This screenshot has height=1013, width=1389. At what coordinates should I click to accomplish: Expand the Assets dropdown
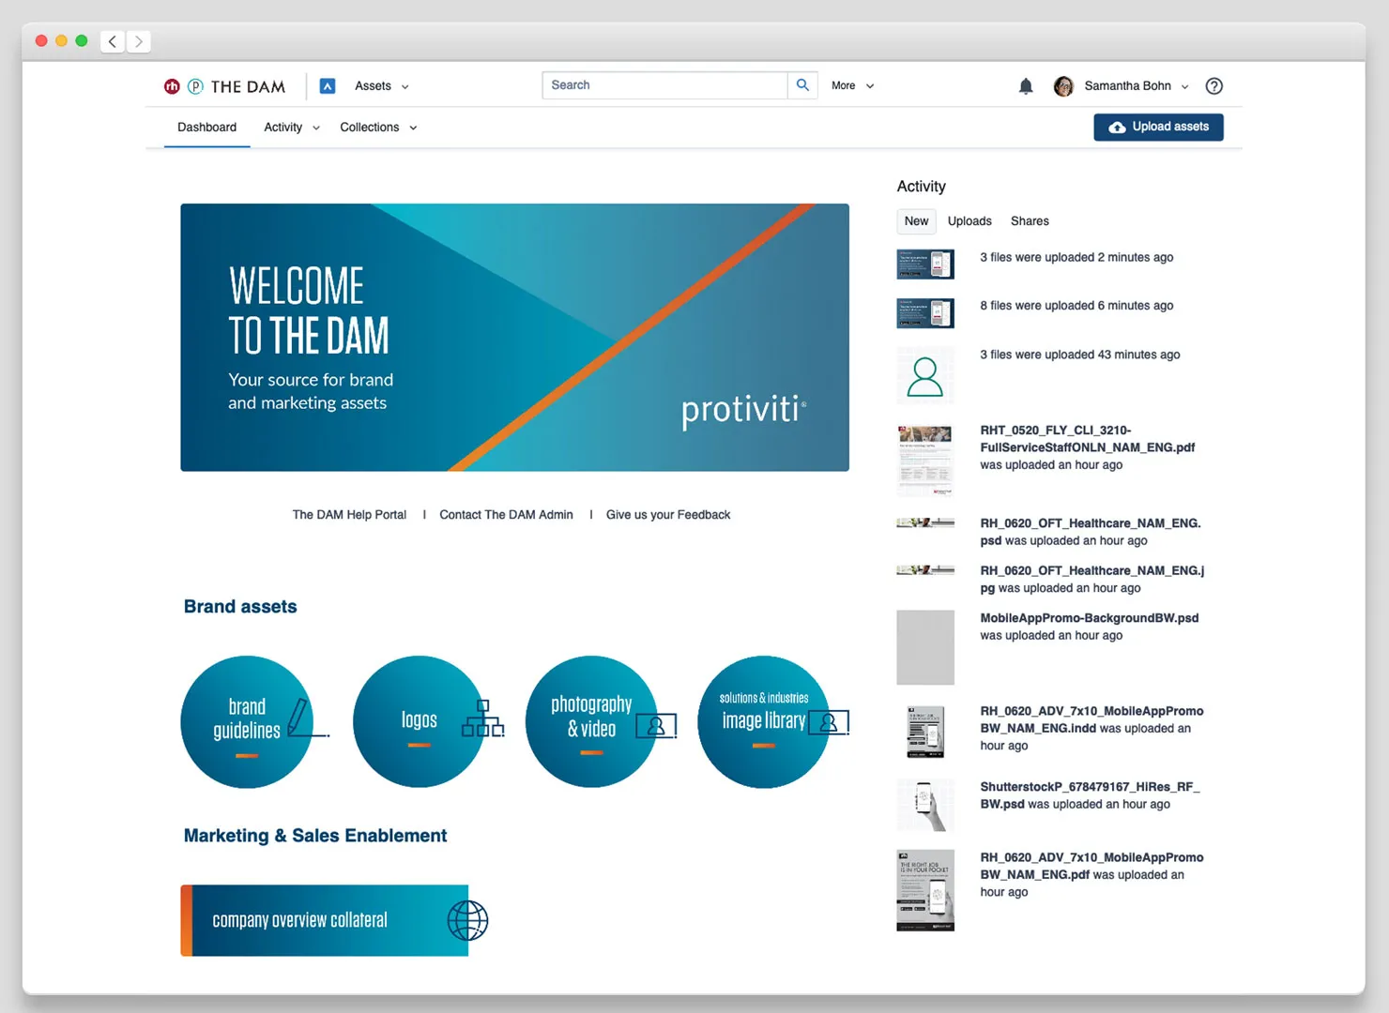[x=381, y=86]
